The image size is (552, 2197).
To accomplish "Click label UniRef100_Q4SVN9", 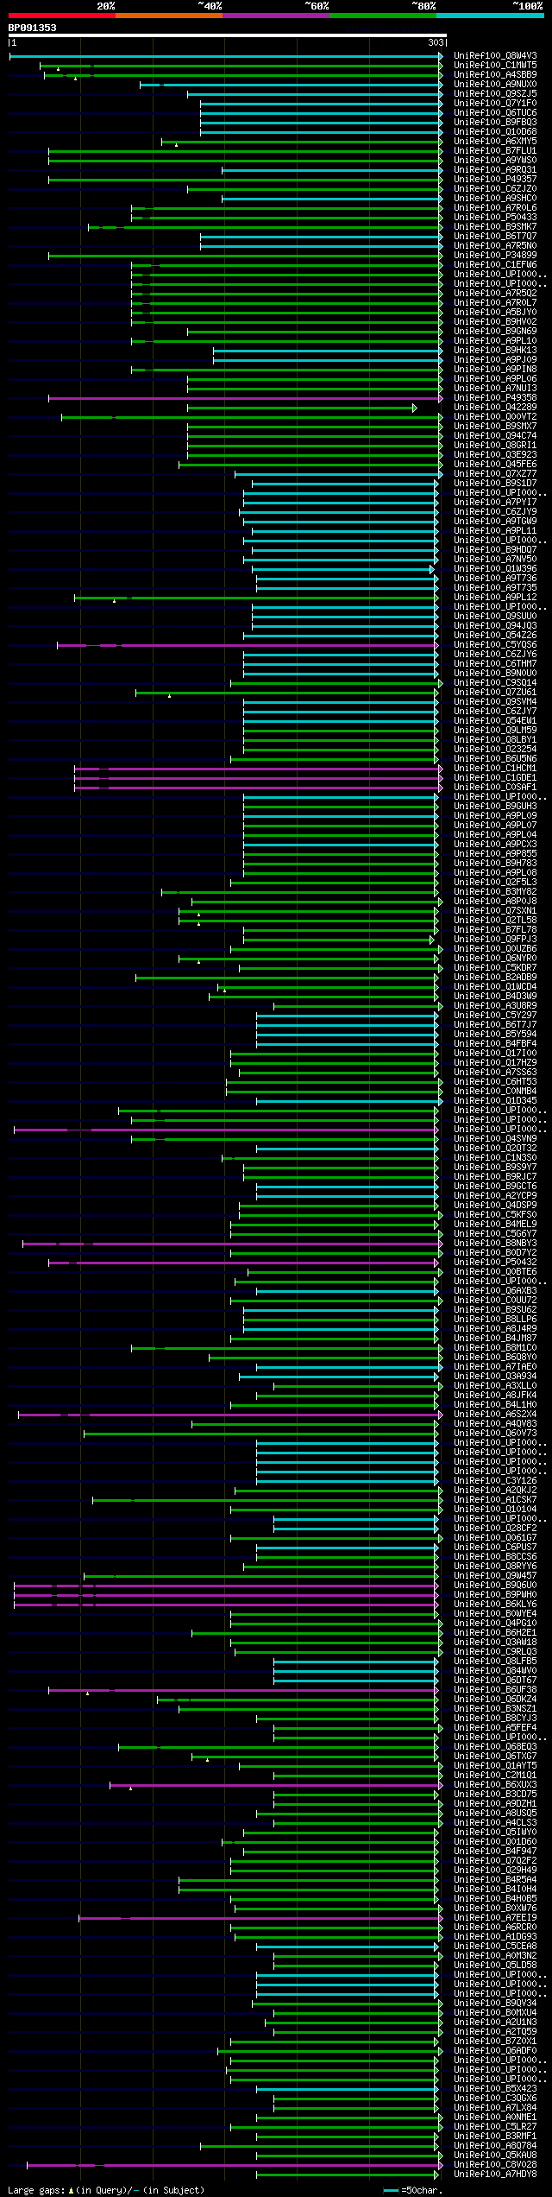I will point(495,1139).
